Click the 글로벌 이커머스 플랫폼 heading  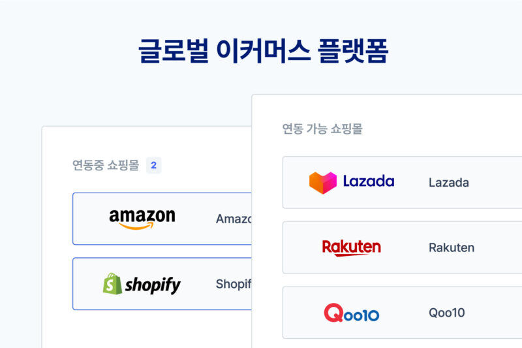264,51
